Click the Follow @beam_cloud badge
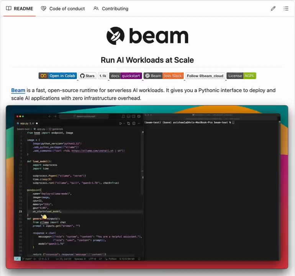 [x=205, y=76]
